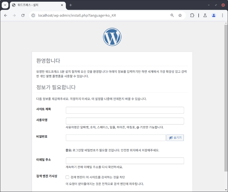Close the browser window
Image resolution: width=228 pixels, height=192 pixels.
(223, 5)
